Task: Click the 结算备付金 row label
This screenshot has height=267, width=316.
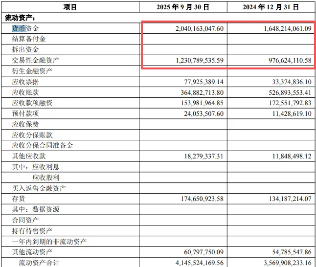Action: pos(29,39)
